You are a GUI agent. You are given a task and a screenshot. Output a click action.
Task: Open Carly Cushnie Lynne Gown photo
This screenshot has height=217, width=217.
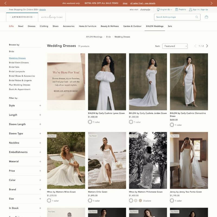pos(107,82)
